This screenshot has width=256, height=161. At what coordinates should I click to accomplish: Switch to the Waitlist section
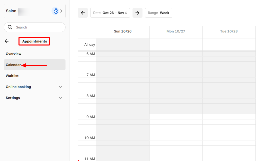click(12, 76)
